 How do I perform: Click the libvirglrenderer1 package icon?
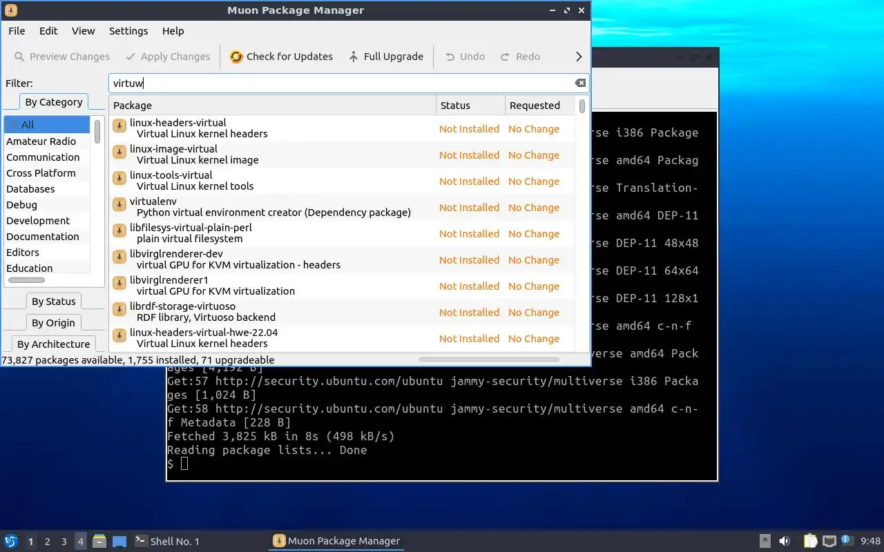point(119,283)
